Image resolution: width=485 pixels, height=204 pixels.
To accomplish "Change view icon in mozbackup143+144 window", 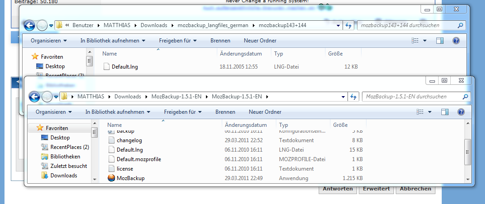I will click(415, 41).
